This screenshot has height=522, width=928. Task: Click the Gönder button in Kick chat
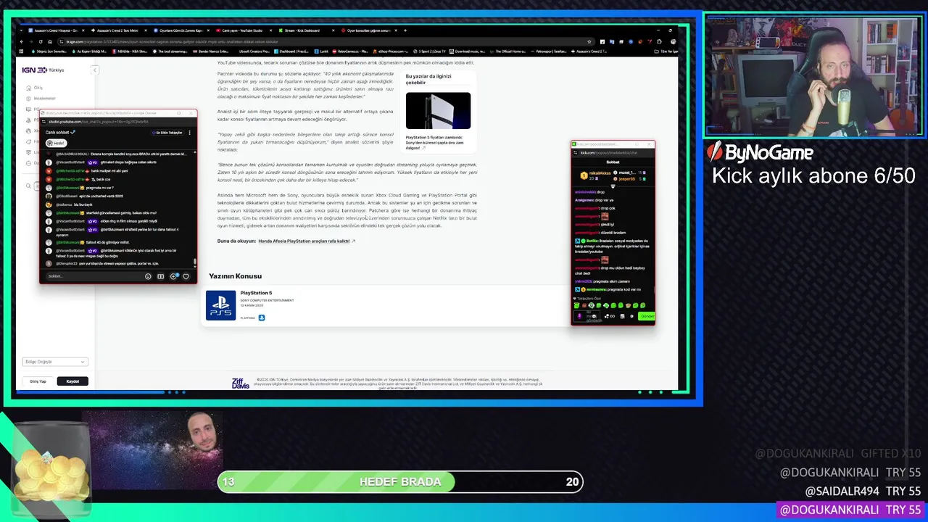coord(647,316)
